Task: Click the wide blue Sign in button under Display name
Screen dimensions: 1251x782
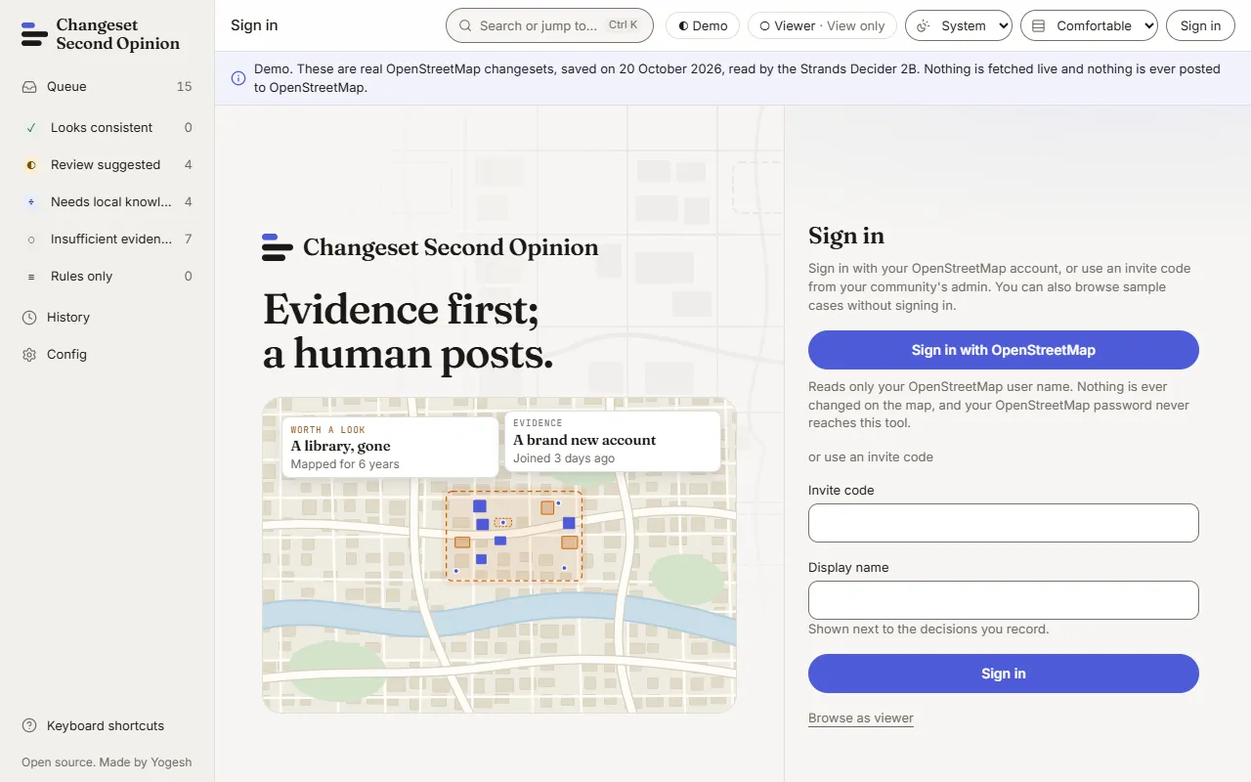Action: [x=1004, y=673]
